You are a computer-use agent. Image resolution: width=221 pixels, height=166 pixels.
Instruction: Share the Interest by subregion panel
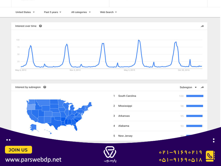pos(202,87)
